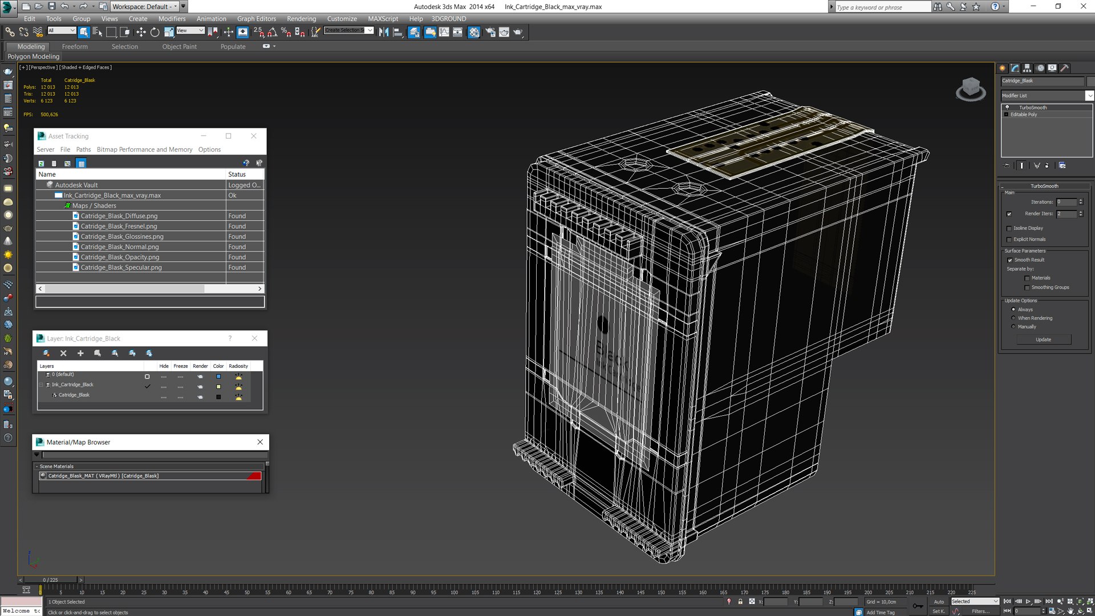This screenshot has width=1095, height=616.
Task: Enable the Isoline Display checkbox
Action: tap(1009, 228)
